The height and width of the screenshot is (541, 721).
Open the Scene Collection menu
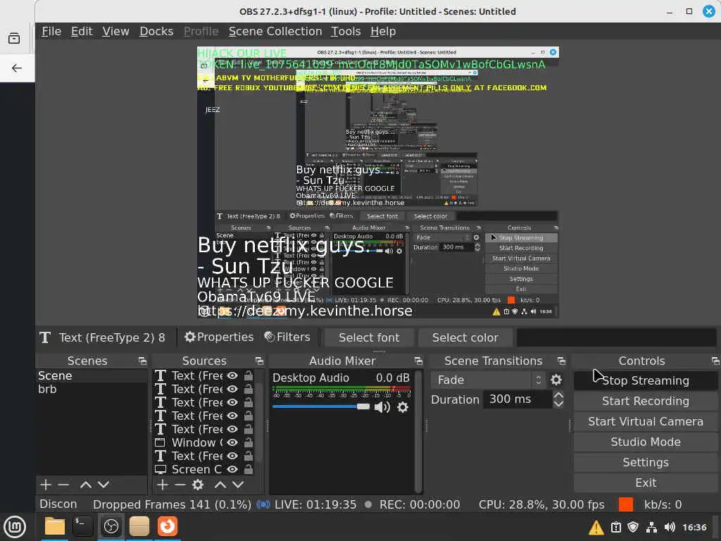click(275, 31)
